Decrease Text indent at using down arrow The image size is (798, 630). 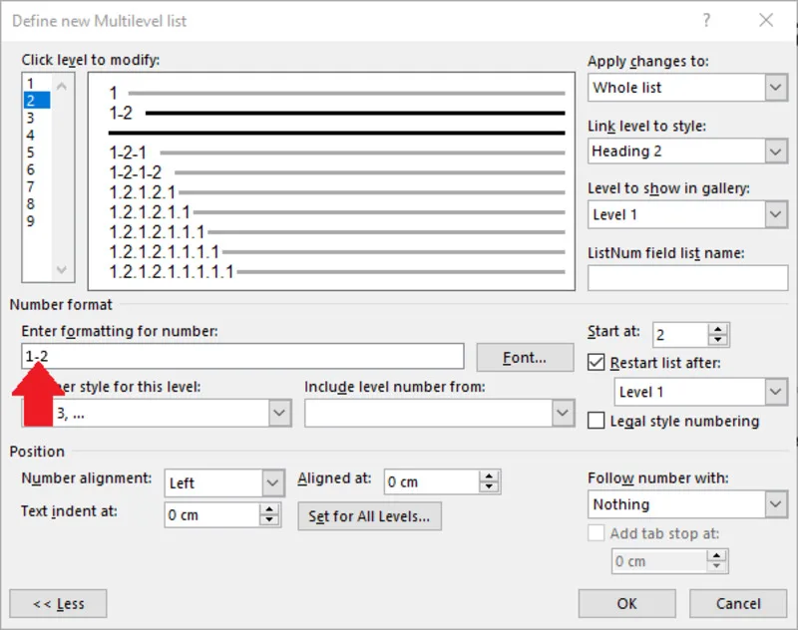tap(269, 520)
